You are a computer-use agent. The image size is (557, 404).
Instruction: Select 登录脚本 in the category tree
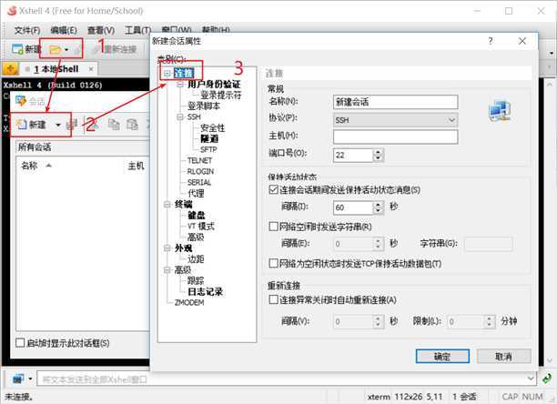(x=204, y=106)
